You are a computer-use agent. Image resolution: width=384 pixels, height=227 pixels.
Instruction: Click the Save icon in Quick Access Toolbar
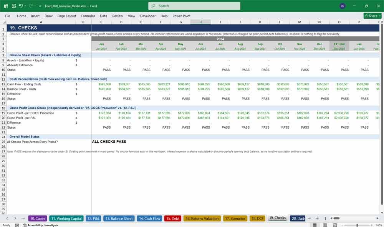point(14,6)
